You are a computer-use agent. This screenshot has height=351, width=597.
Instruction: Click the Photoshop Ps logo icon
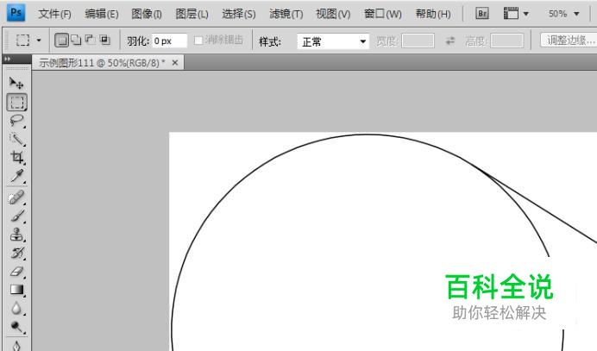[x=16, y=13]
